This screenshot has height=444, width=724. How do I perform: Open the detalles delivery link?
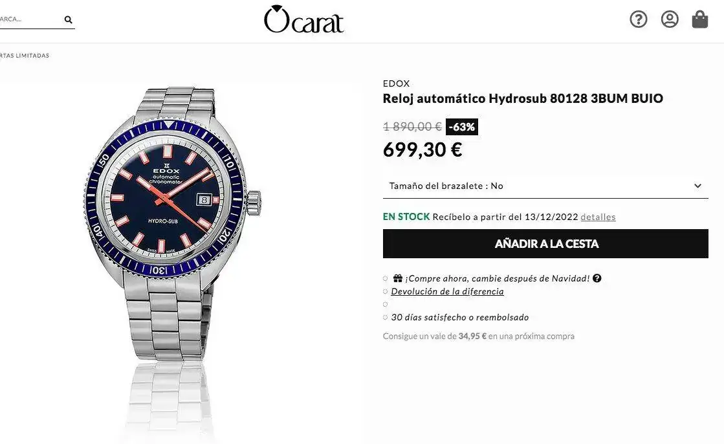(598, 217)
